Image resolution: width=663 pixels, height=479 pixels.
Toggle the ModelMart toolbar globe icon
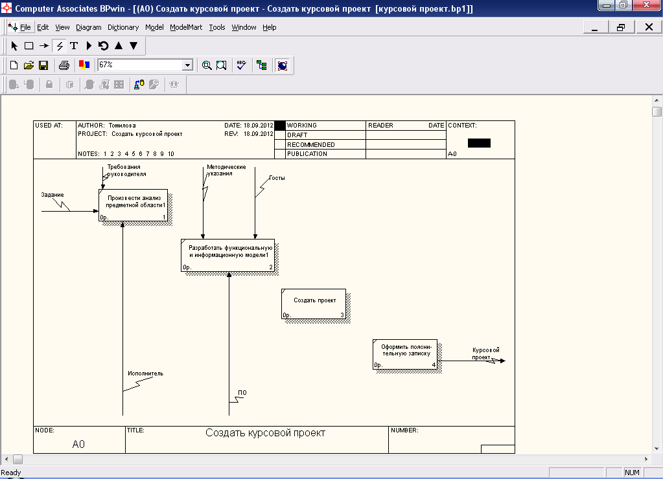[x=283, y=65]
